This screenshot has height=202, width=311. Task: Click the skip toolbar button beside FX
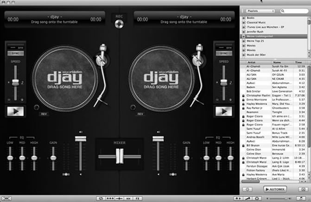[x=128, y=198]
